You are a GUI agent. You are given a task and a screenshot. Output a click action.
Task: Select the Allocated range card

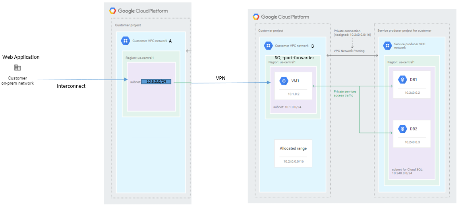[x=293, y=153]
